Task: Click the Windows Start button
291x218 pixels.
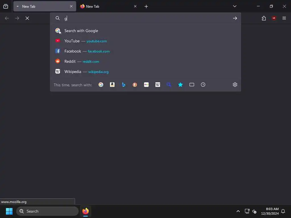Action: (x=9, y=211)
